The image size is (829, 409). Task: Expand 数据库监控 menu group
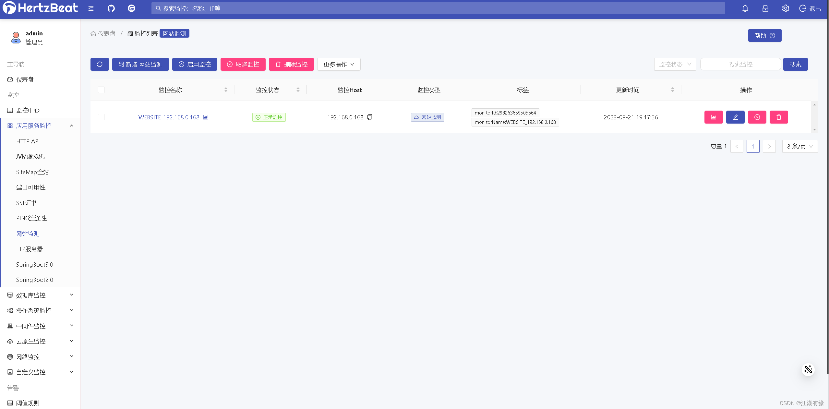40,295
